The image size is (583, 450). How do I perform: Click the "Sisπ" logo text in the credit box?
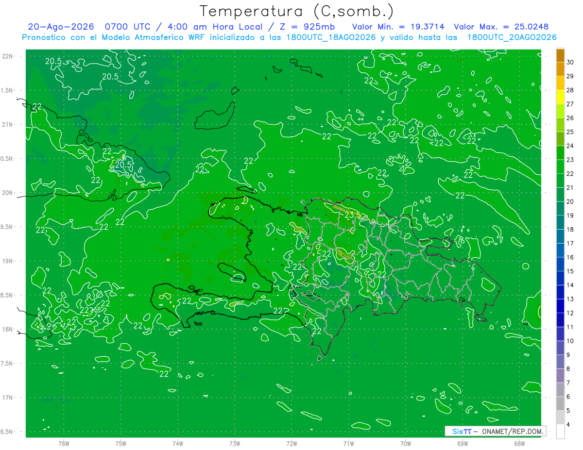[x=462, y=431]
